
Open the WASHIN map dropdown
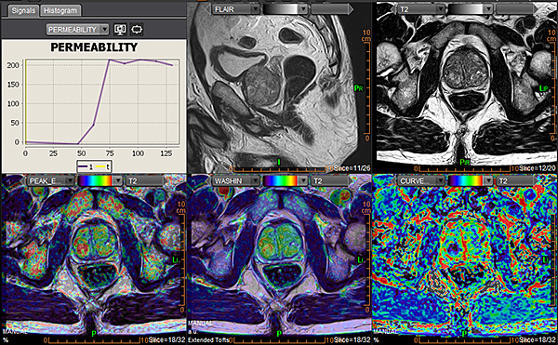(236, 181)
